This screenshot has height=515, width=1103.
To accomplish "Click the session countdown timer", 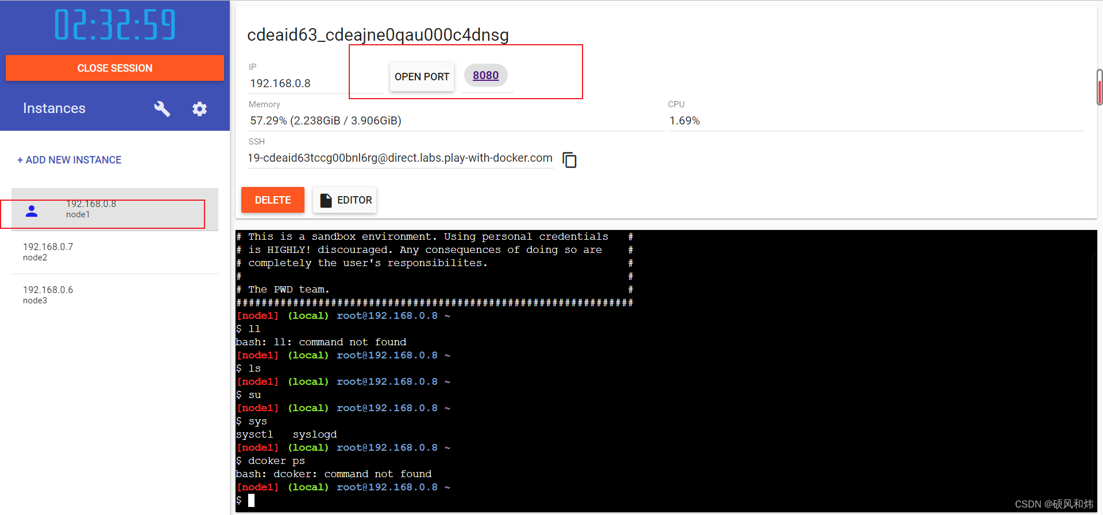I will [x=115, y=25].
